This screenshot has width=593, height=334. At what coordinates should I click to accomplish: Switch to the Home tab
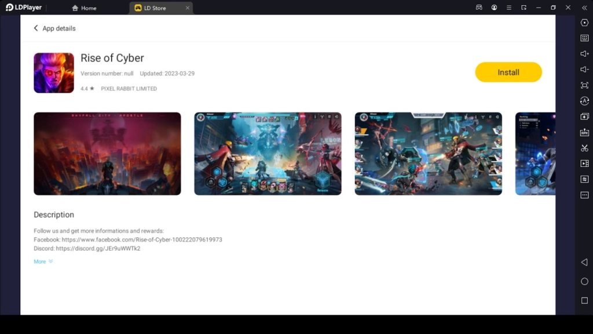[x=84, y=8]
